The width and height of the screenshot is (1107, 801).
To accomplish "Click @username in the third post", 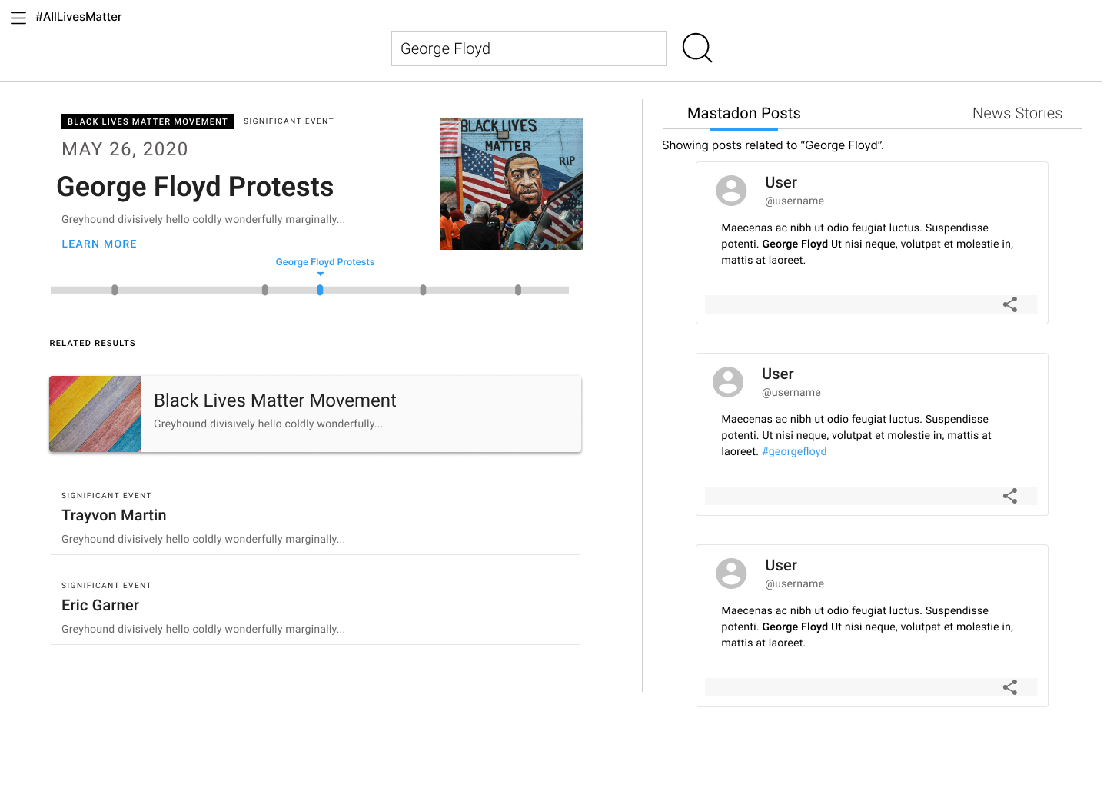I will point(794,584).
